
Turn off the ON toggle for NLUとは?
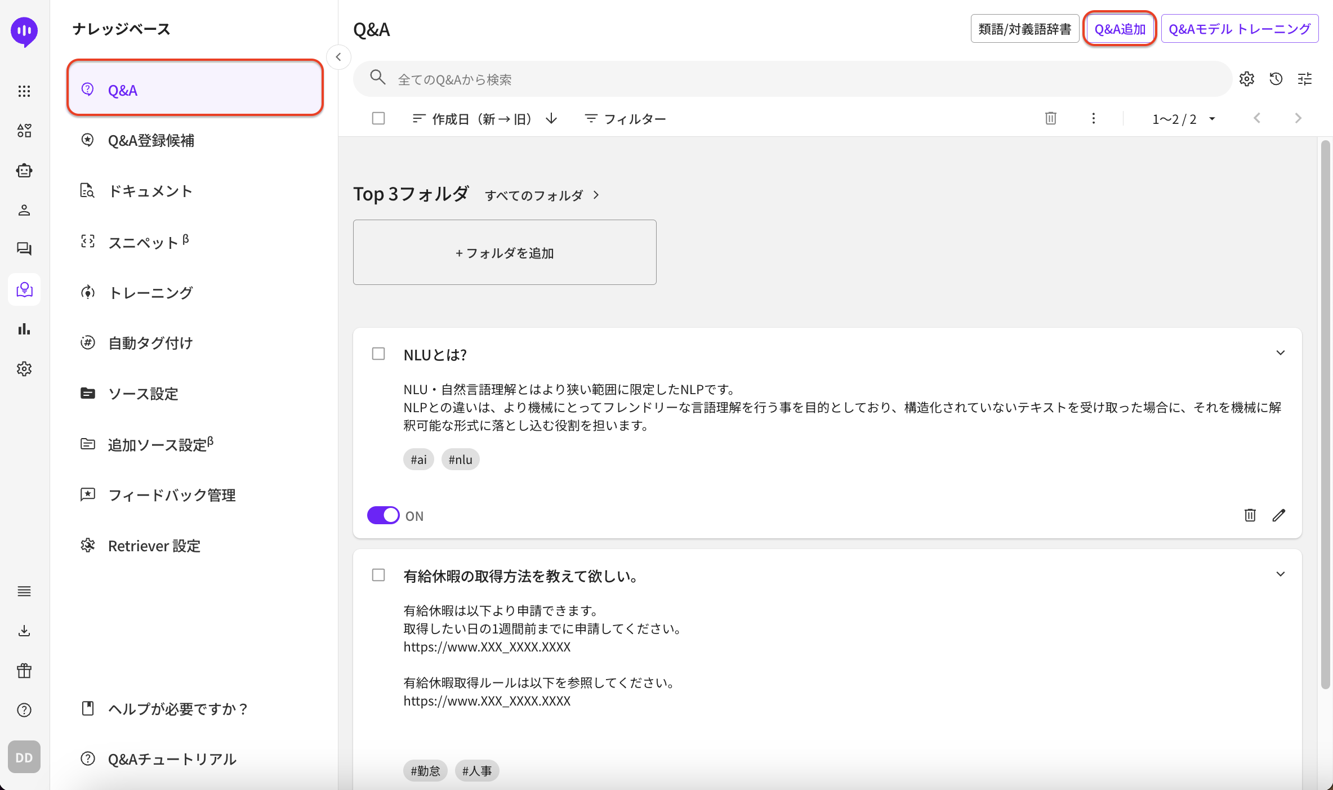coord(383,515)
